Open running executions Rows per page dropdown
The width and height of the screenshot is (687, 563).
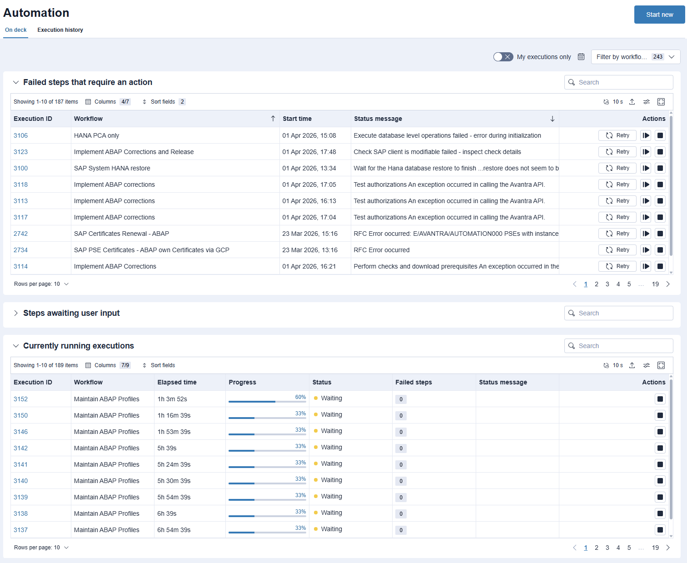41,548
